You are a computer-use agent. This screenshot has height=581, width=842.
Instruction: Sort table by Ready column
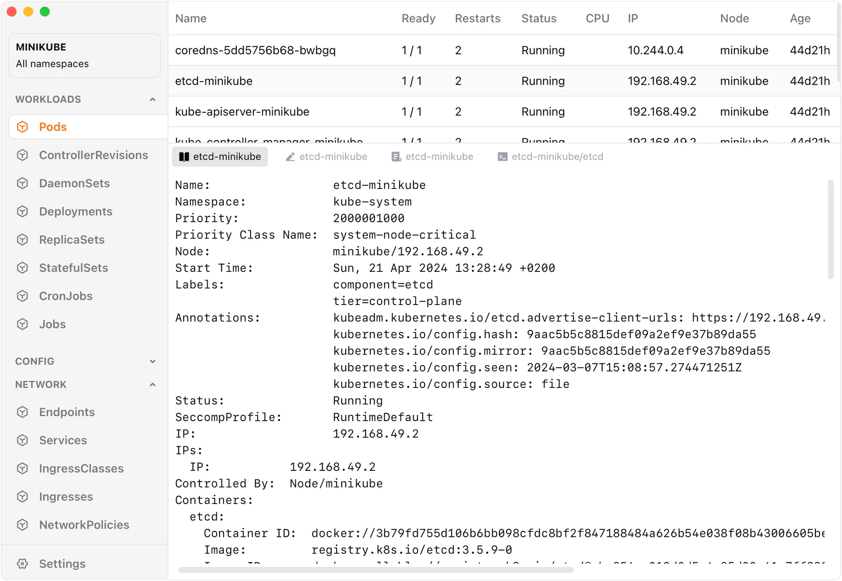[418, 18]
